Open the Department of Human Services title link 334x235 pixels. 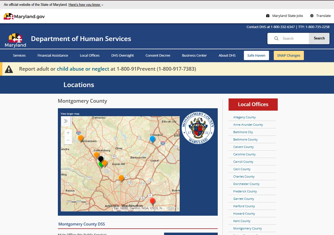coord(81,39)
